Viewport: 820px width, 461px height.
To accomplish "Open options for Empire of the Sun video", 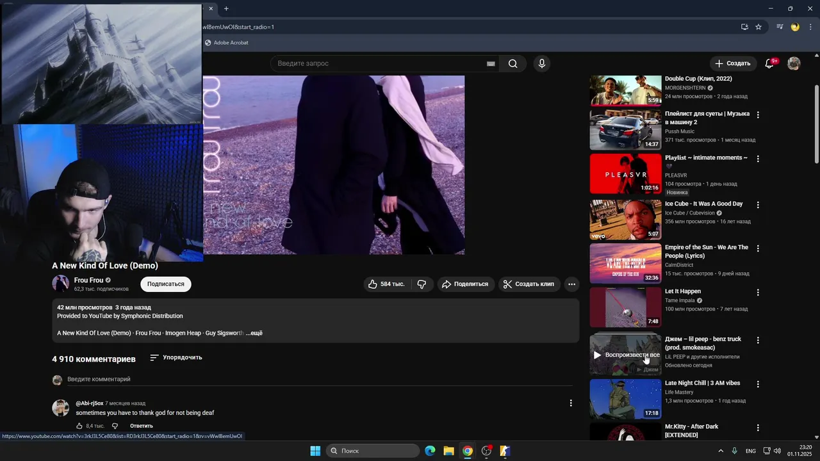I will pyautogui.click(x=758, y=248).
